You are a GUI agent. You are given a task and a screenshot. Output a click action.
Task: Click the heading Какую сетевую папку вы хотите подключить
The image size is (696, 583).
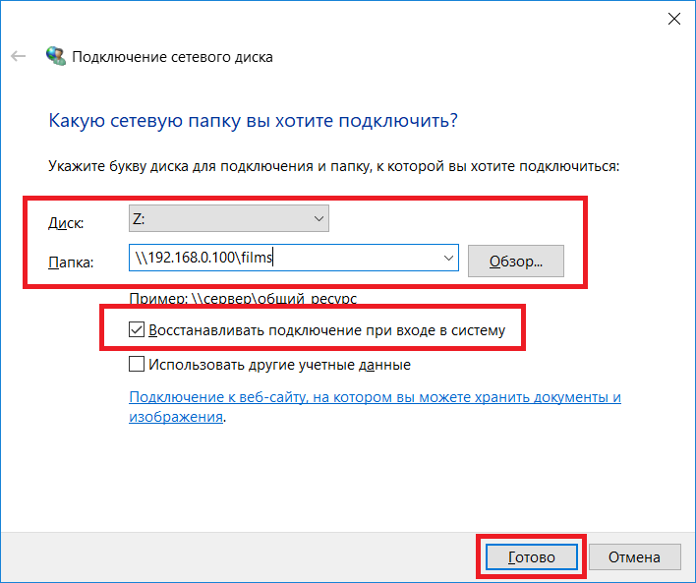pyautogui.click(x=253, y=120)
